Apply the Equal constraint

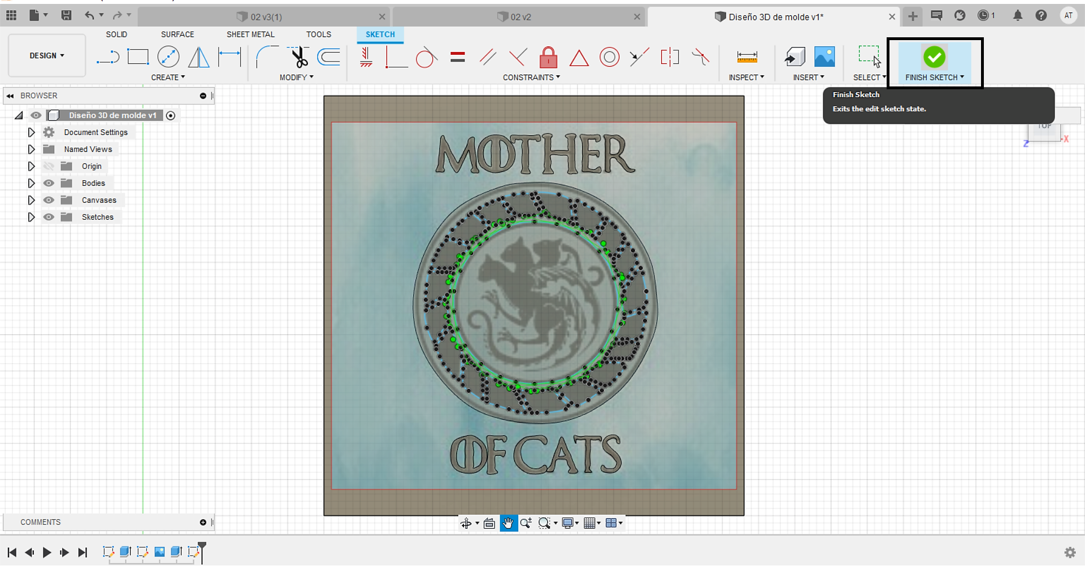(x=458, y=57)
